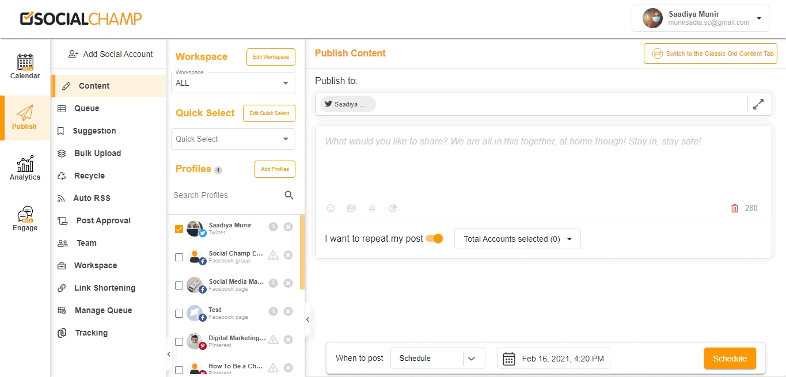Expand the Publish to field with arrows icon
Screen dimensions: 786x377
[758, 104]
